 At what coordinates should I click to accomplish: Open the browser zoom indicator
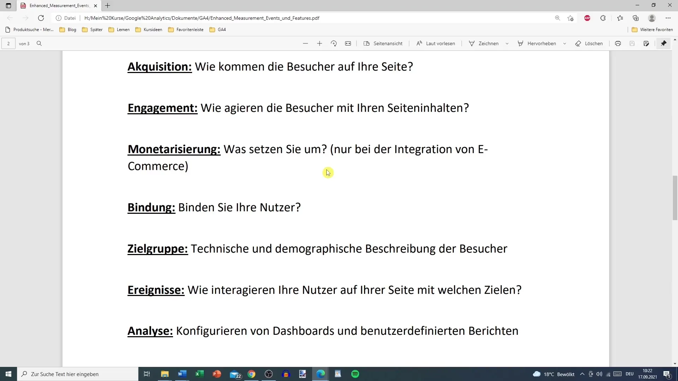pyautogui.click(x=558, y=18)
